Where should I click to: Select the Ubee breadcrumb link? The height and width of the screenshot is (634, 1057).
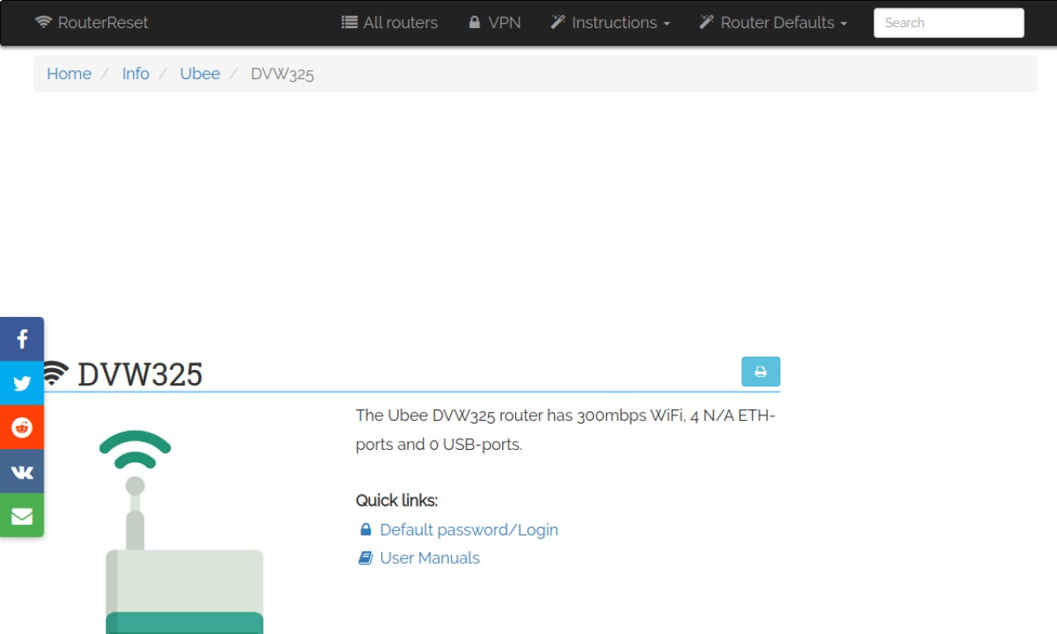pyautogui.click(x=200, y=73)
